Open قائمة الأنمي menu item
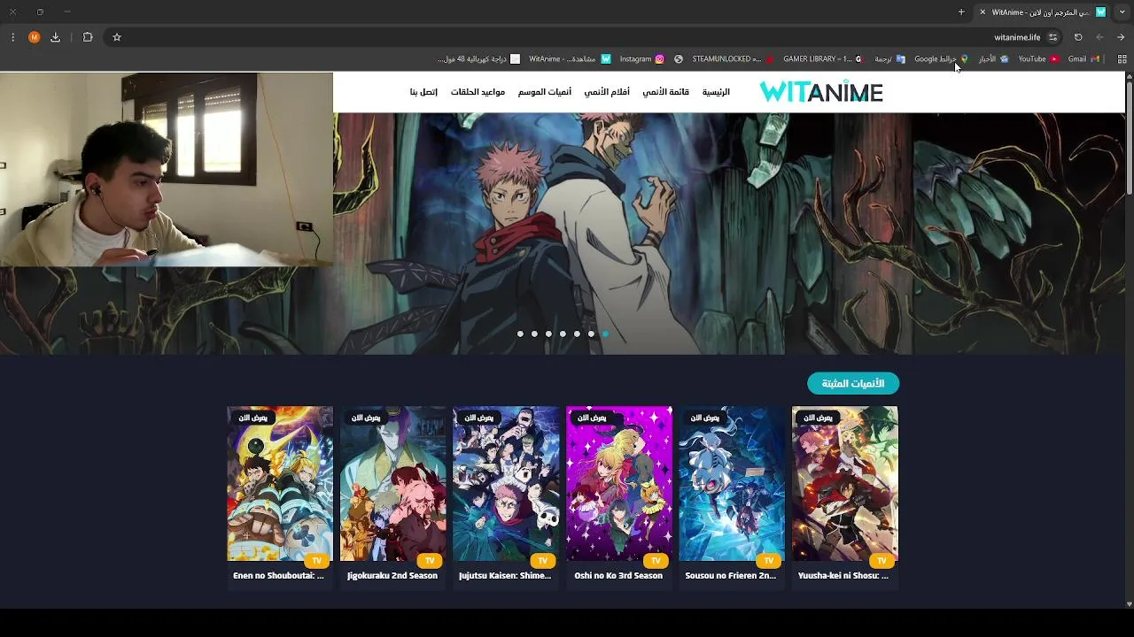 pos(665,92)
